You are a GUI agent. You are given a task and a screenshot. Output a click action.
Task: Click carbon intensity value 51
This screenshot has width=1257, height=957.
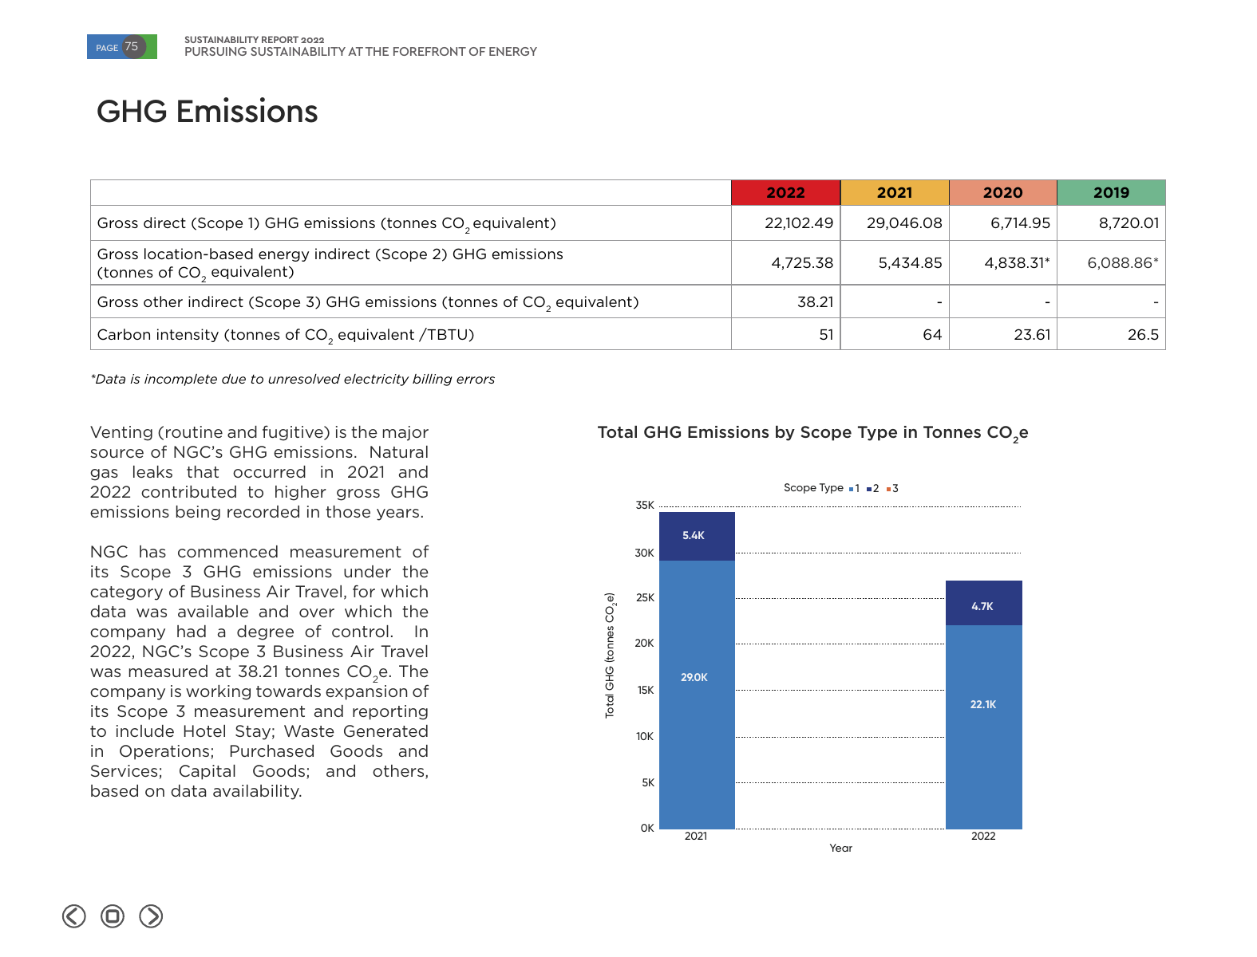click(826, 335)
